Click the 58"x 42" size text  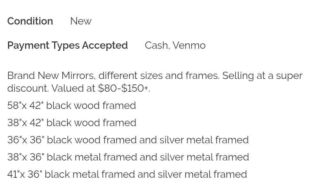25,105
